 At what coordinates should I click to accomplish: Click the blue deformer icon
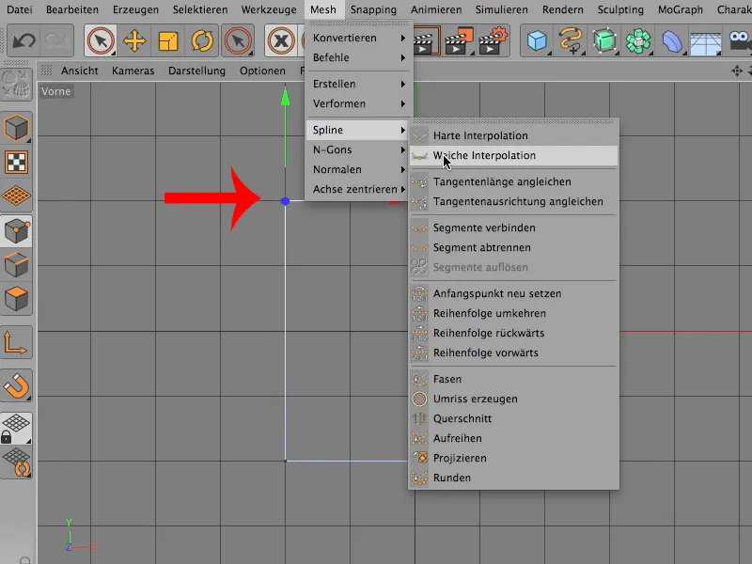pos(672,41)
